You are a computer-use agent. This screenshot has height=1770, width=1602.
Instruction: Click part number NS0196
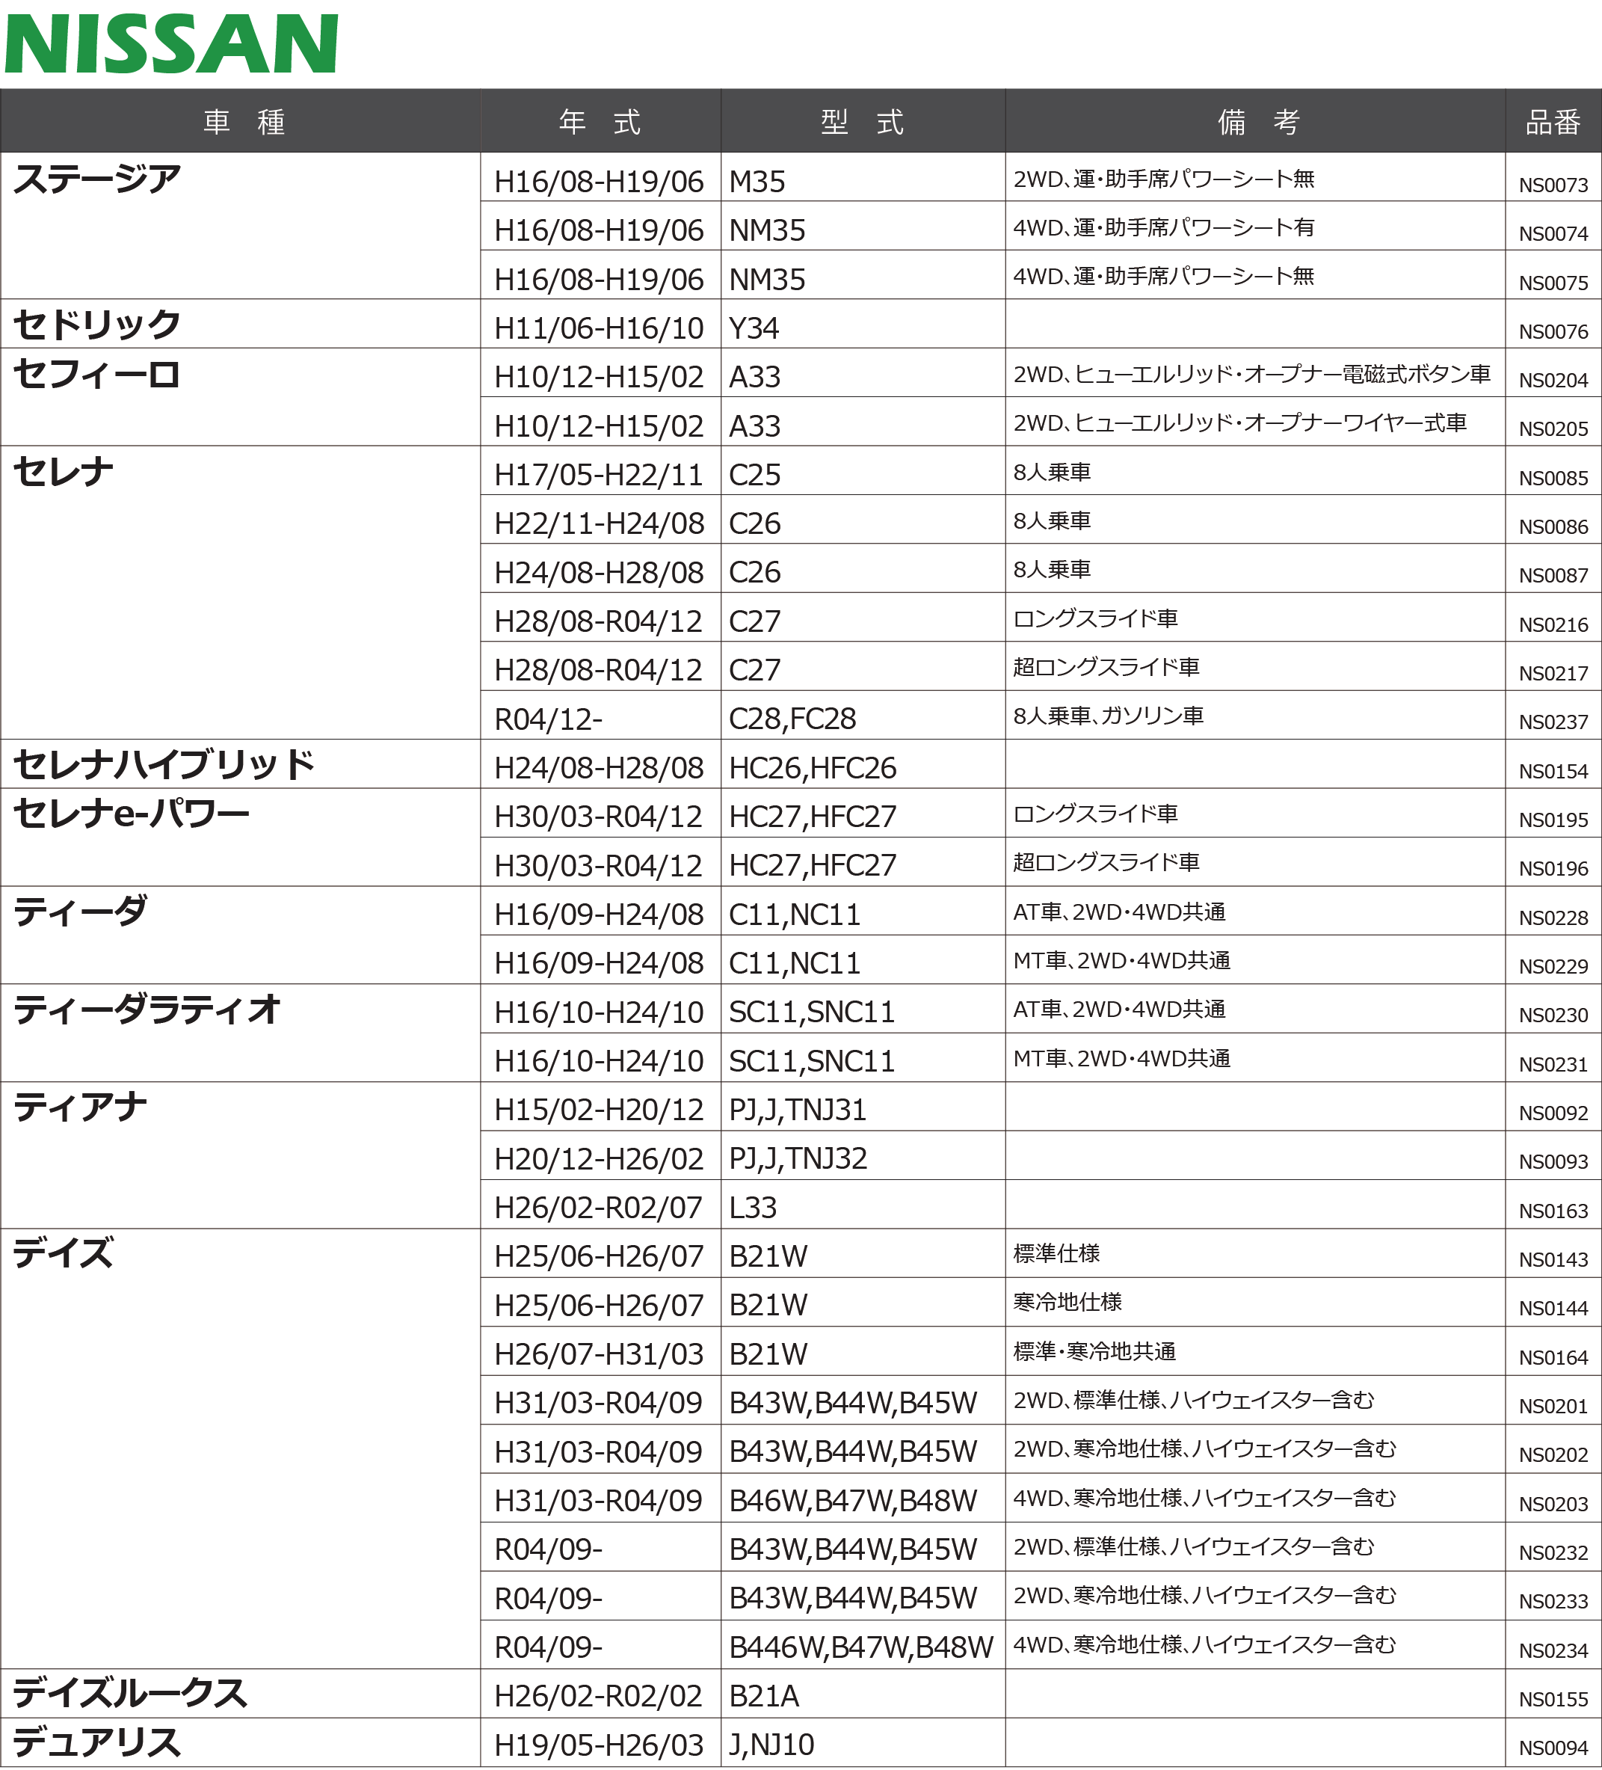tap(1553, 868)
